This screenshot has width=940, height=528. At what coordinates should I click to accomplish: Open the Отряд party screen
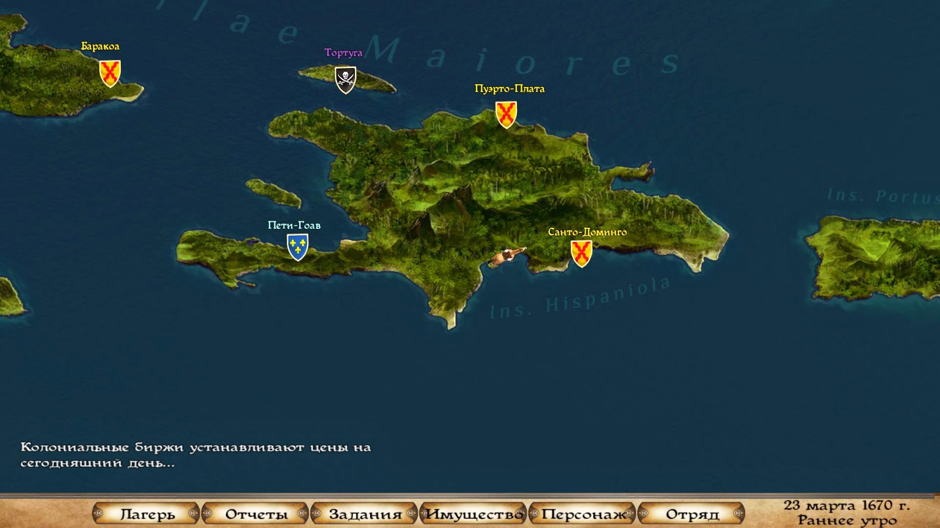(692, 514)
